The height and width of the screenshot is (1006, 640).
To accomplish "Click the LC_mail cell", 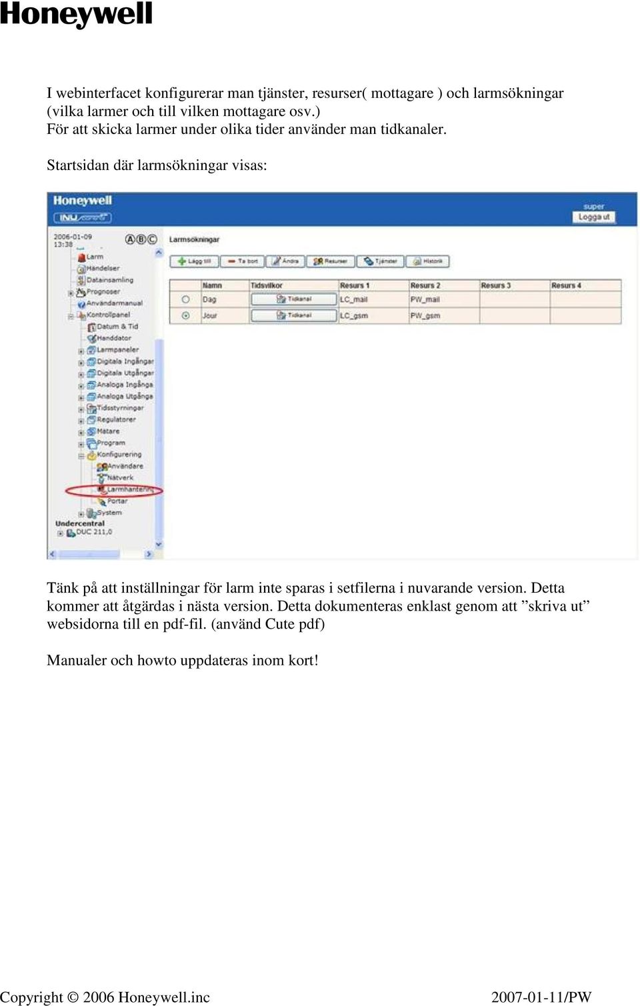I will [x=374, y=300].
